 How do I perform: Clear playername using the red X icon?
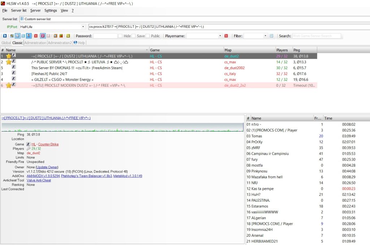tap(226, 36)
